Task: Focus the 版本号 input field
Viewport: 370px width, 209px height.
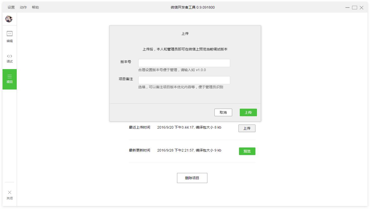Action: (184, 63)
